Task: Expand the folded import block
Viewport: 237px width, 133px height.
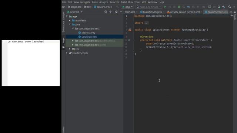Action: tap(146, 23)
